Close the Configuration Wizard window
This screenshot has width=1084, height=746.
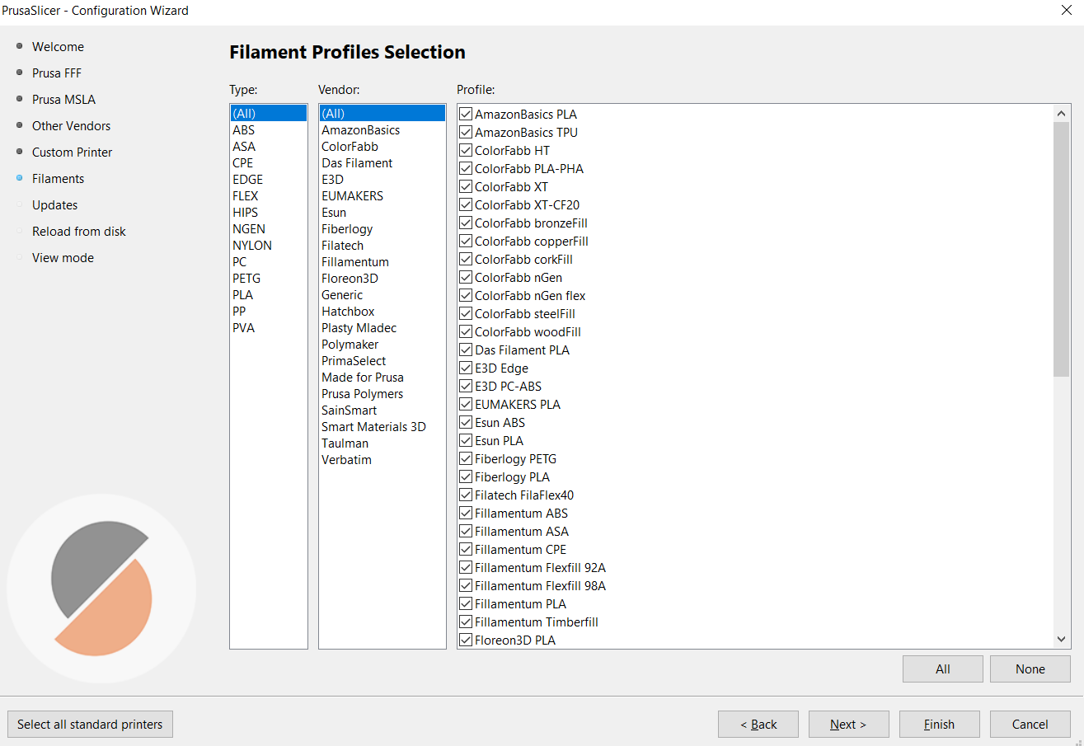pyautogui.click(x=1066, y=11)
